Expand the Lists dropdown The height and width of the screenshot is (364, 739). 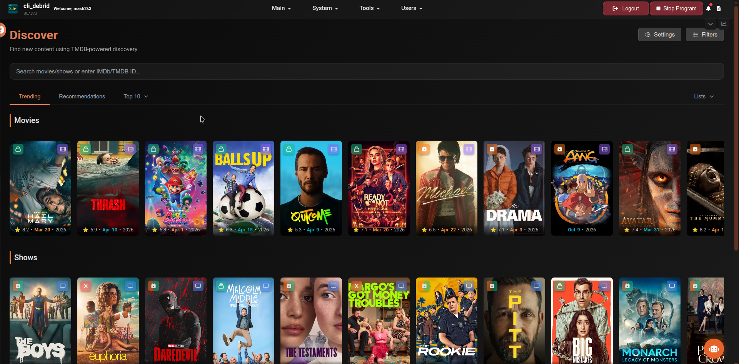[704, 96]
